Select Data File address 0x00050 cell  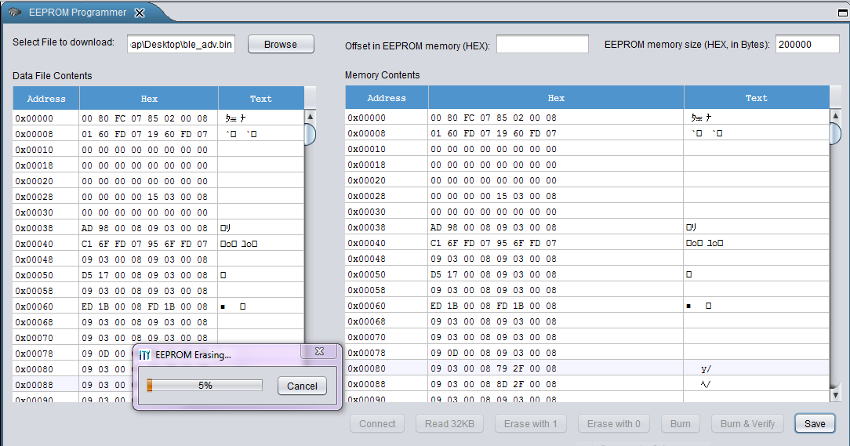click(x=46, y=275)
